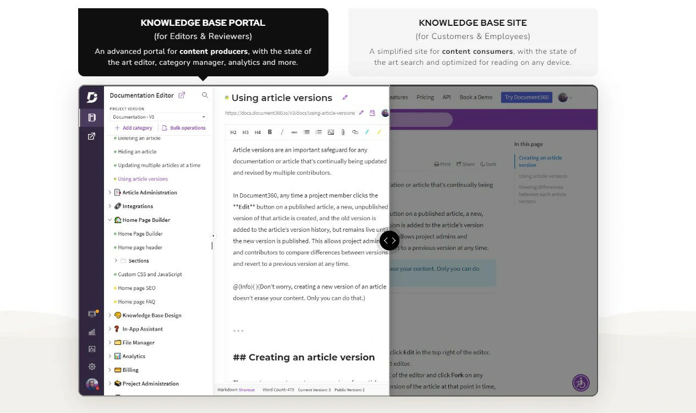
Task: Open the Project Version dropdown
Action: [x=158, y=117]
